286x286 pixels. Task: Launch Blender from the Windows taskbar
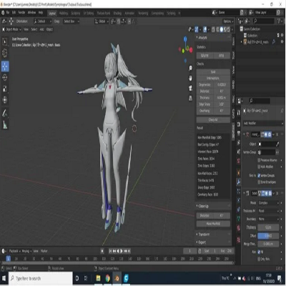tap(117, 278)
